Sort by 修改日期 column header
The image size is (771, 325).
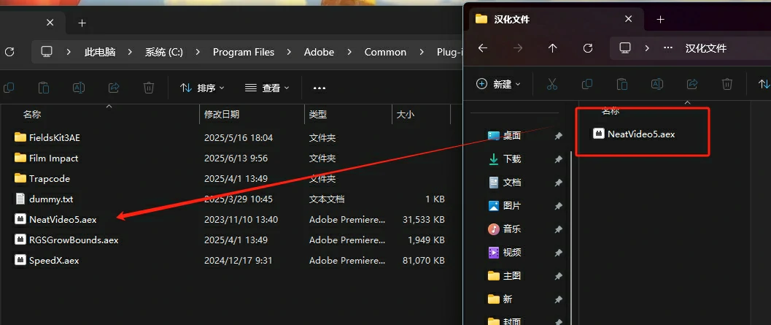coord(222,114)
